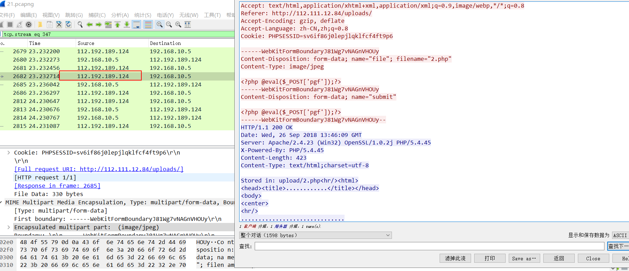Select packet 2679 row
The height and width of the screenshot is (271, 629).
coord(118,51)
